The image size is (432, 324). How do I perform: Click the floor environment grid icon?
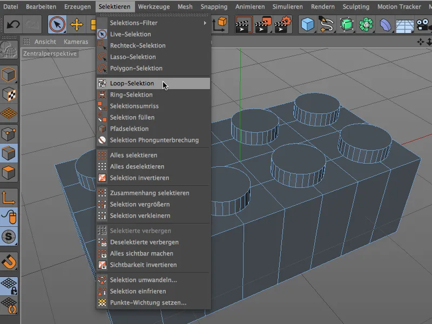point(404,25)
